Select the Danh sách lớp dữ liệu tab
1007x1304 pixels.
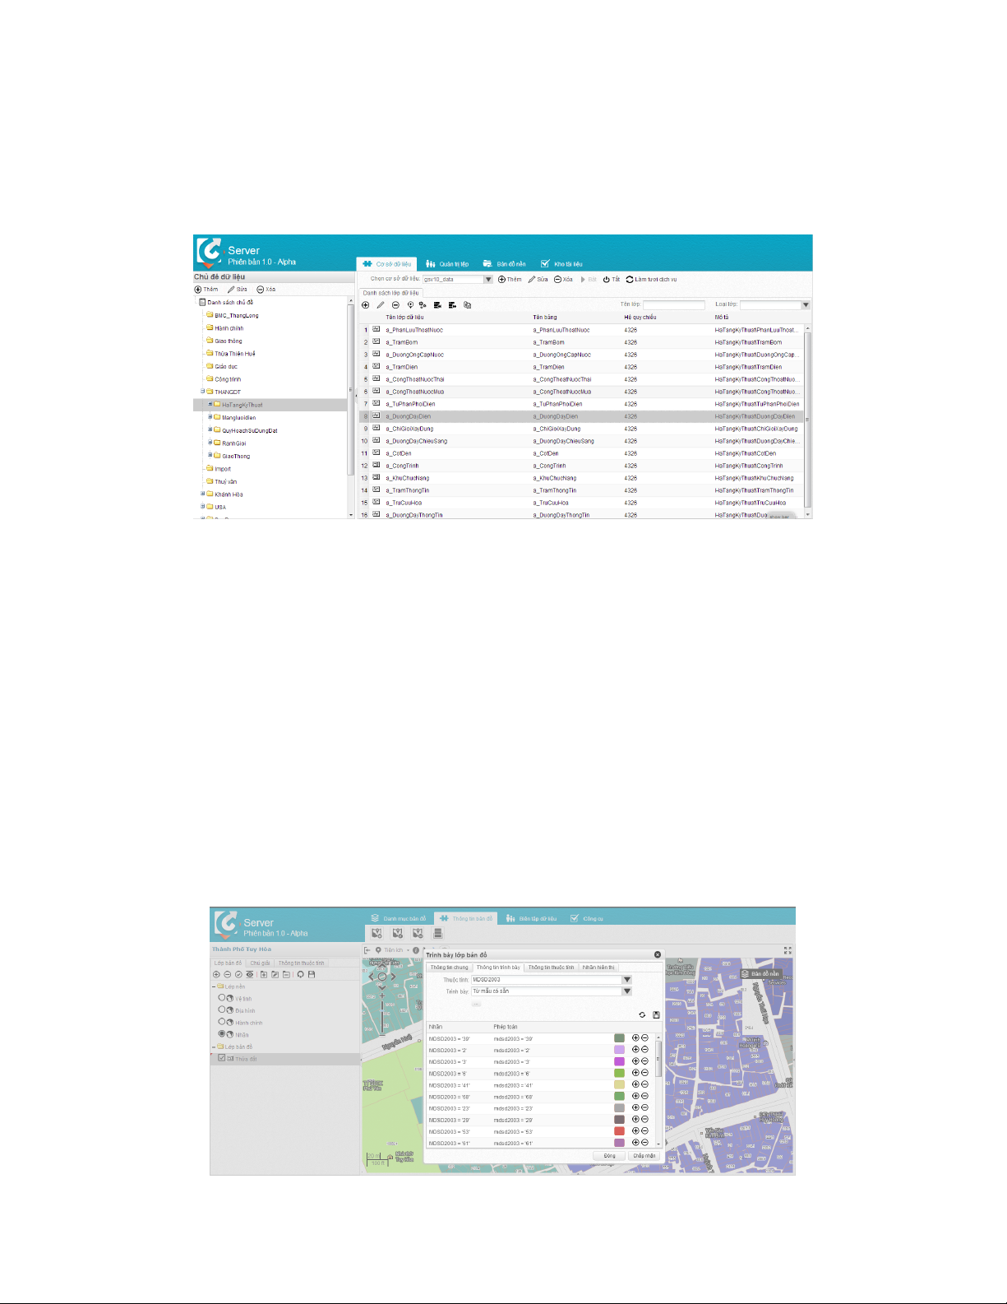click(x=391, y=293)
